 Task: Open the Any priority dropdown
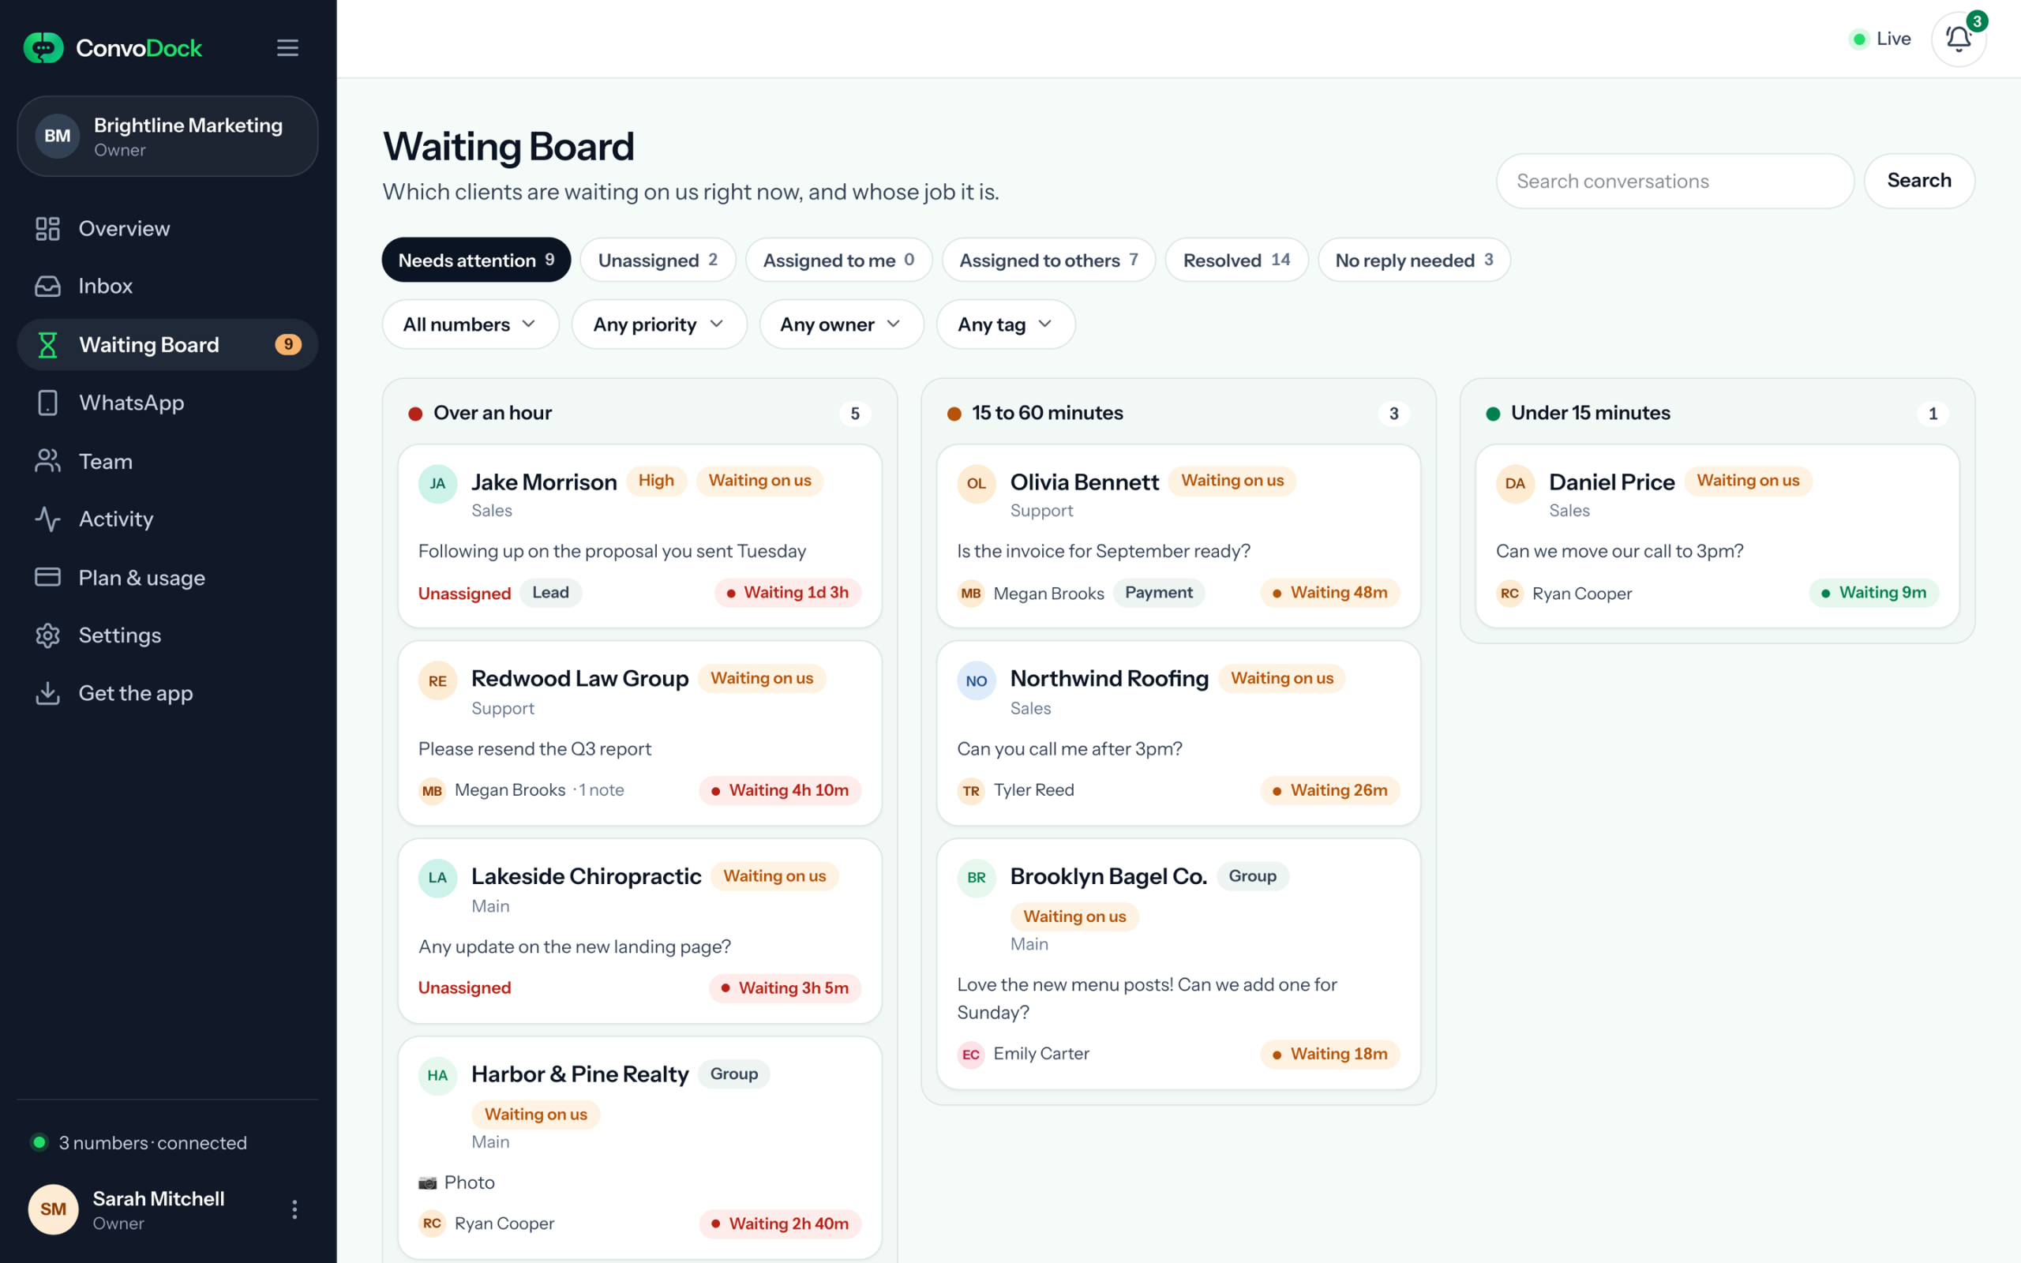pos(659,324)
